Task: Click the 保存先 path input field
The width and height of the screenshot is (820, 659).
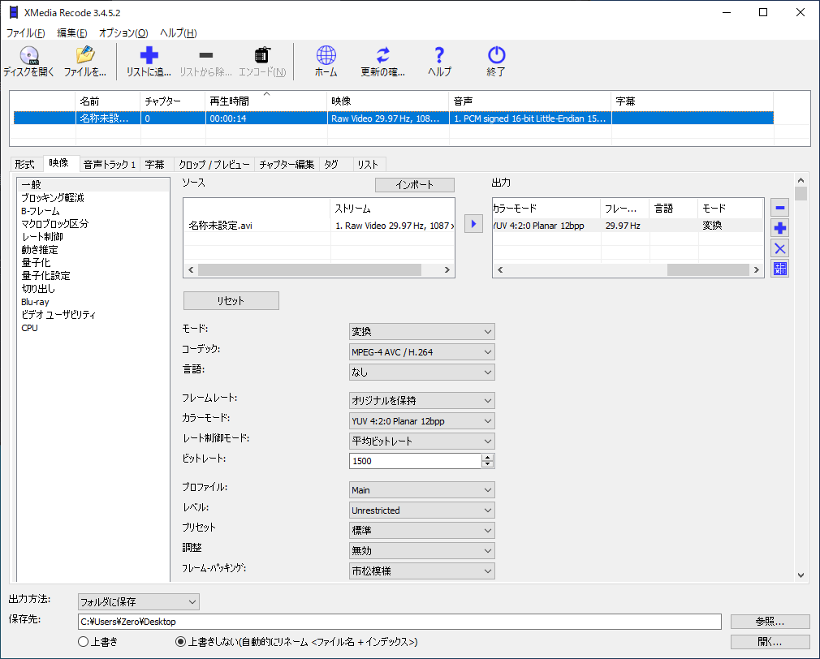Action: (x=399, y=622)
